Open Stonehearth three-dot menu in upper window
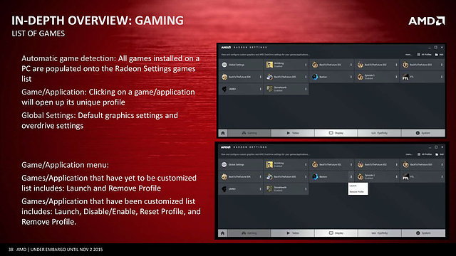The height and width of the screenshot is (256, 456). (x=306, y=89)
